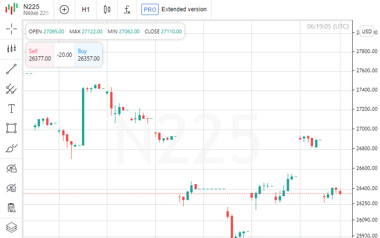Screen dimensions: 380x238
Task: Select the trend line drawing tool
Action: pos(11,69)
